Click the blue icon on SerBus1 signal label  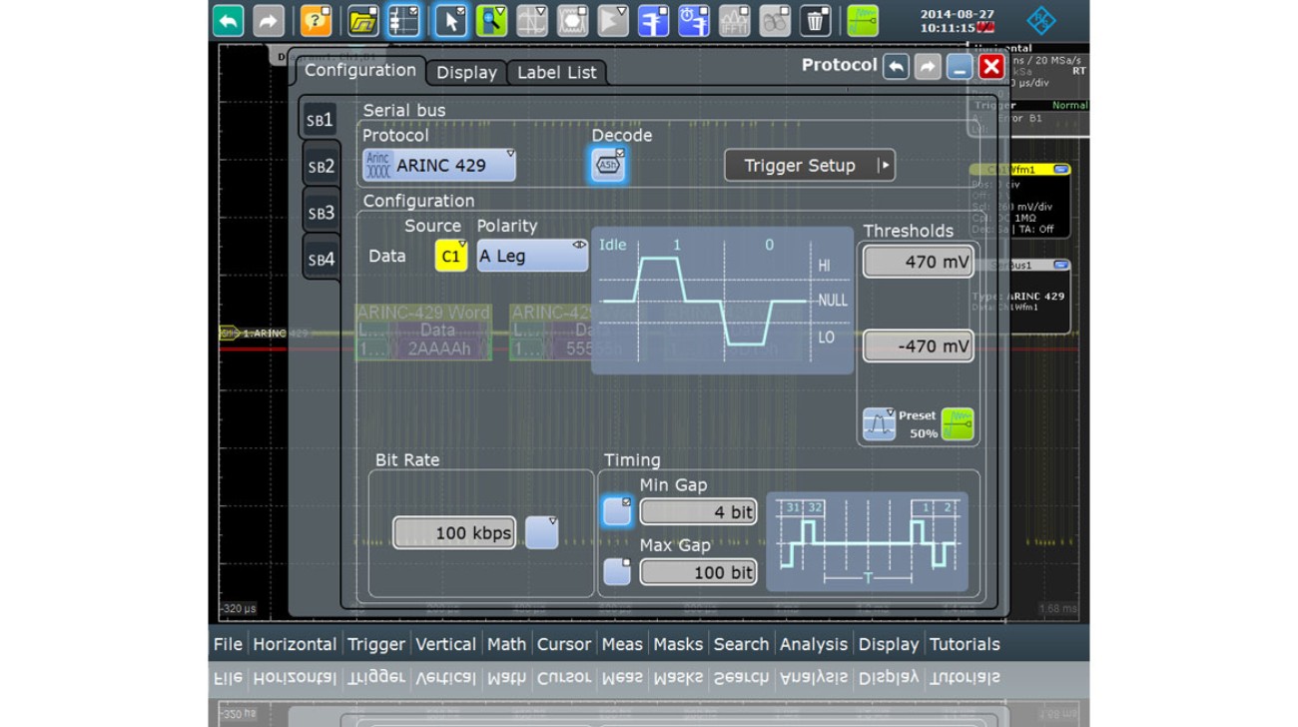(x=1060, y=266)
